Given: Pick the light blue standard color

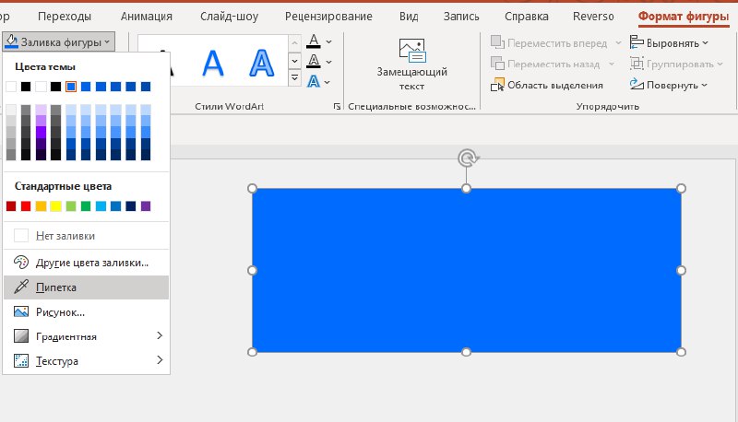Looking at the screenshot, I should click(x=101, y=205).
